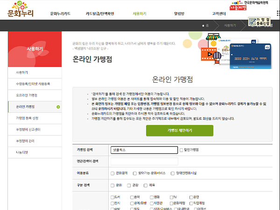Open the all-menu grid icon
This screenshot has height=210, width=280.
278,13
